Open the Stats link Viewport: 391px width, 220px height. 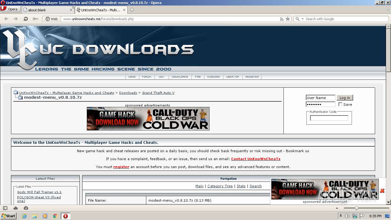click(x=241, y=186)
